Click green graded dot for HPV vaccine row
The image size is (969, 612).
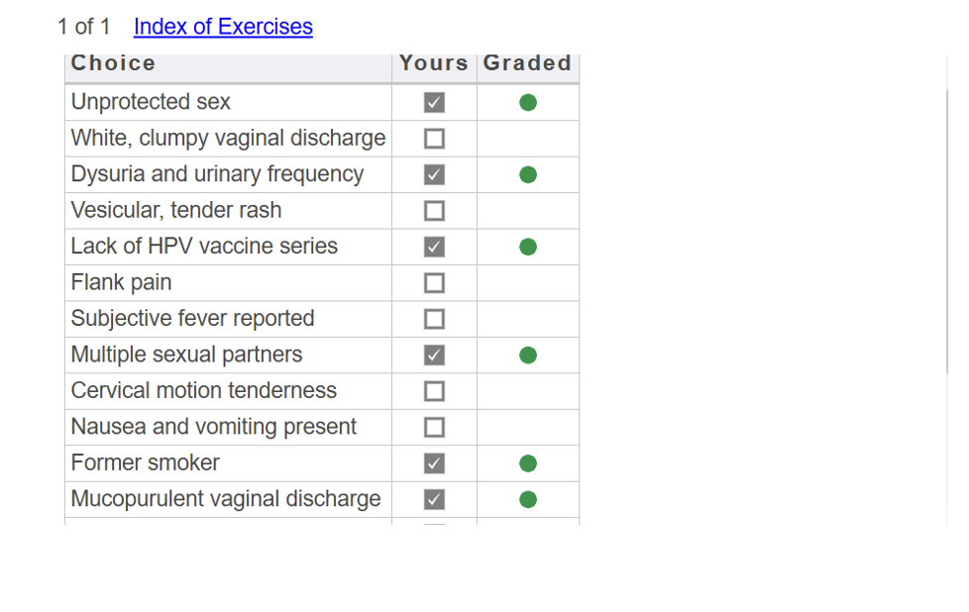(528, 247)
